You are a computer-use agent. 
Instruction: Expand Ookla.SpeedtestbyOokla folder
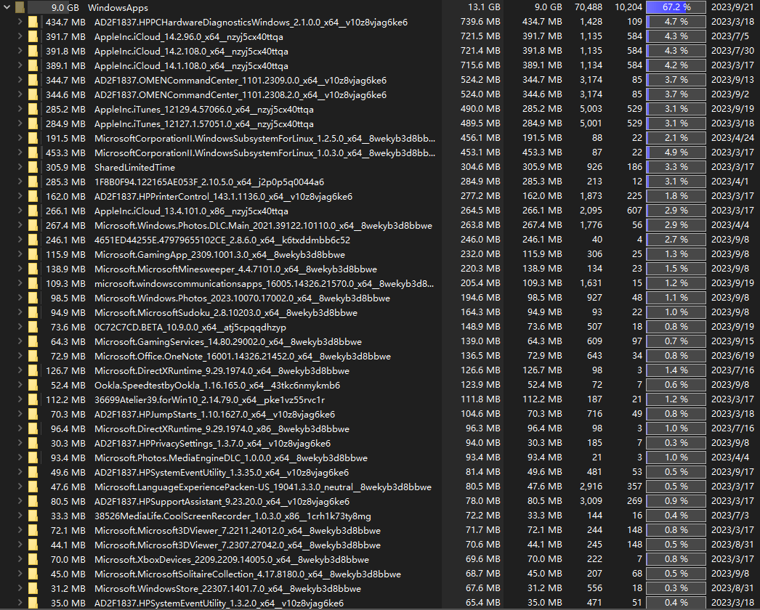click(x=20, y=385)
